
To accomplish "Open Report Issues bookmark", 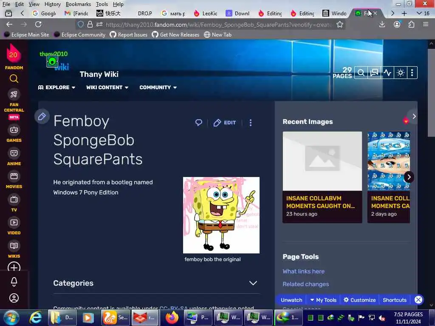I will 128,35.
